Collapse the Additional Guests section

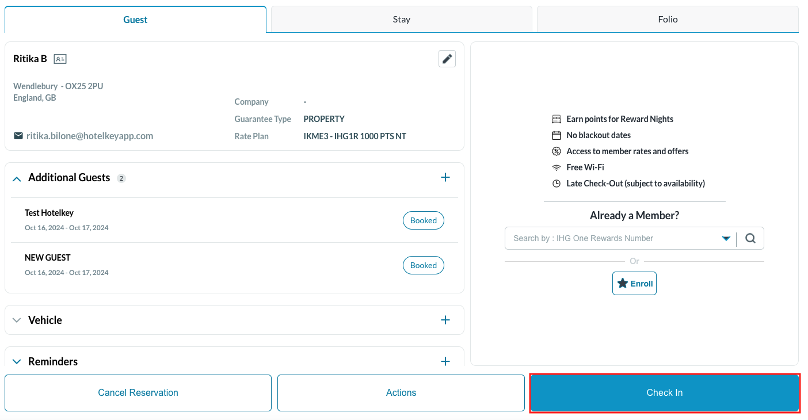17,178
